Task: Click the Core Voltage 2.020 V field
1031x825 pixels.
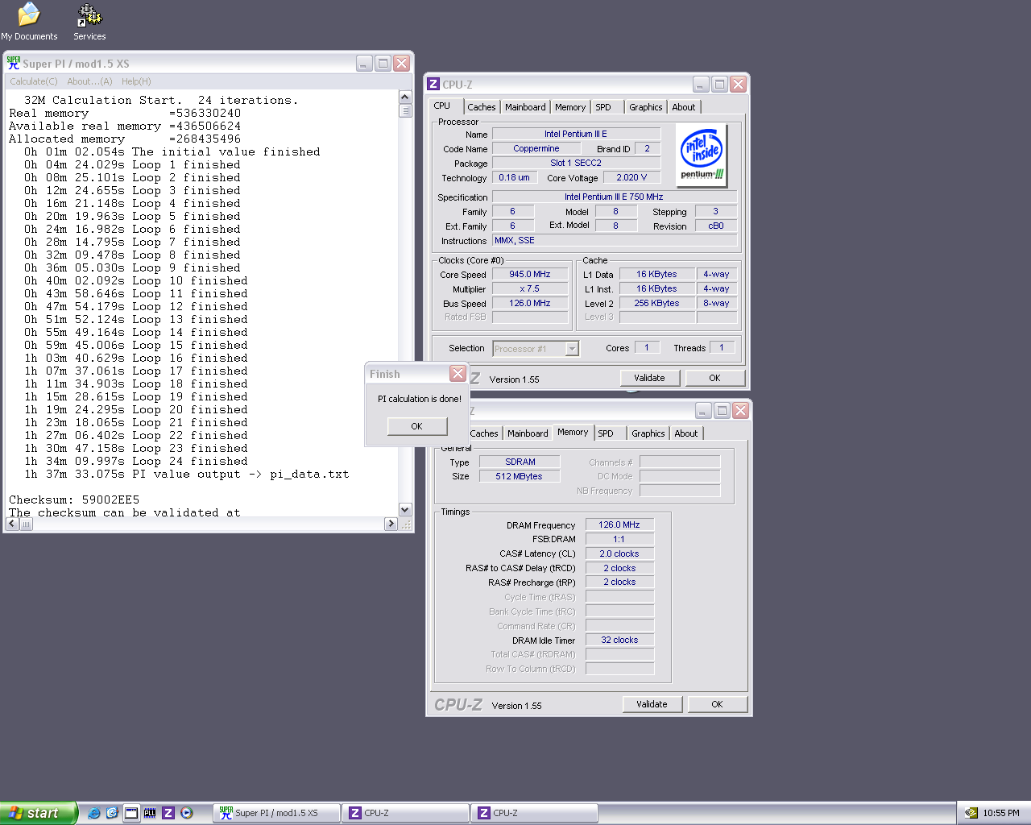Action: point(631,177)
